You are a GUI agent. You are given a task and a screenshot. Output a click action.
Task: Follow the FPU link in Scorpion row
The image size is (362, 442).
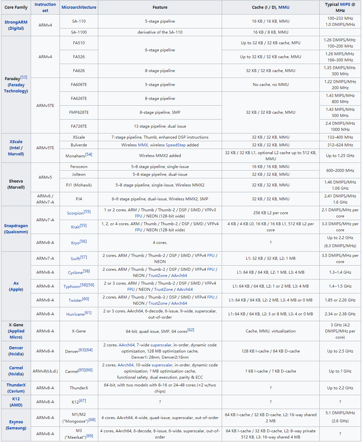(139, 216)
